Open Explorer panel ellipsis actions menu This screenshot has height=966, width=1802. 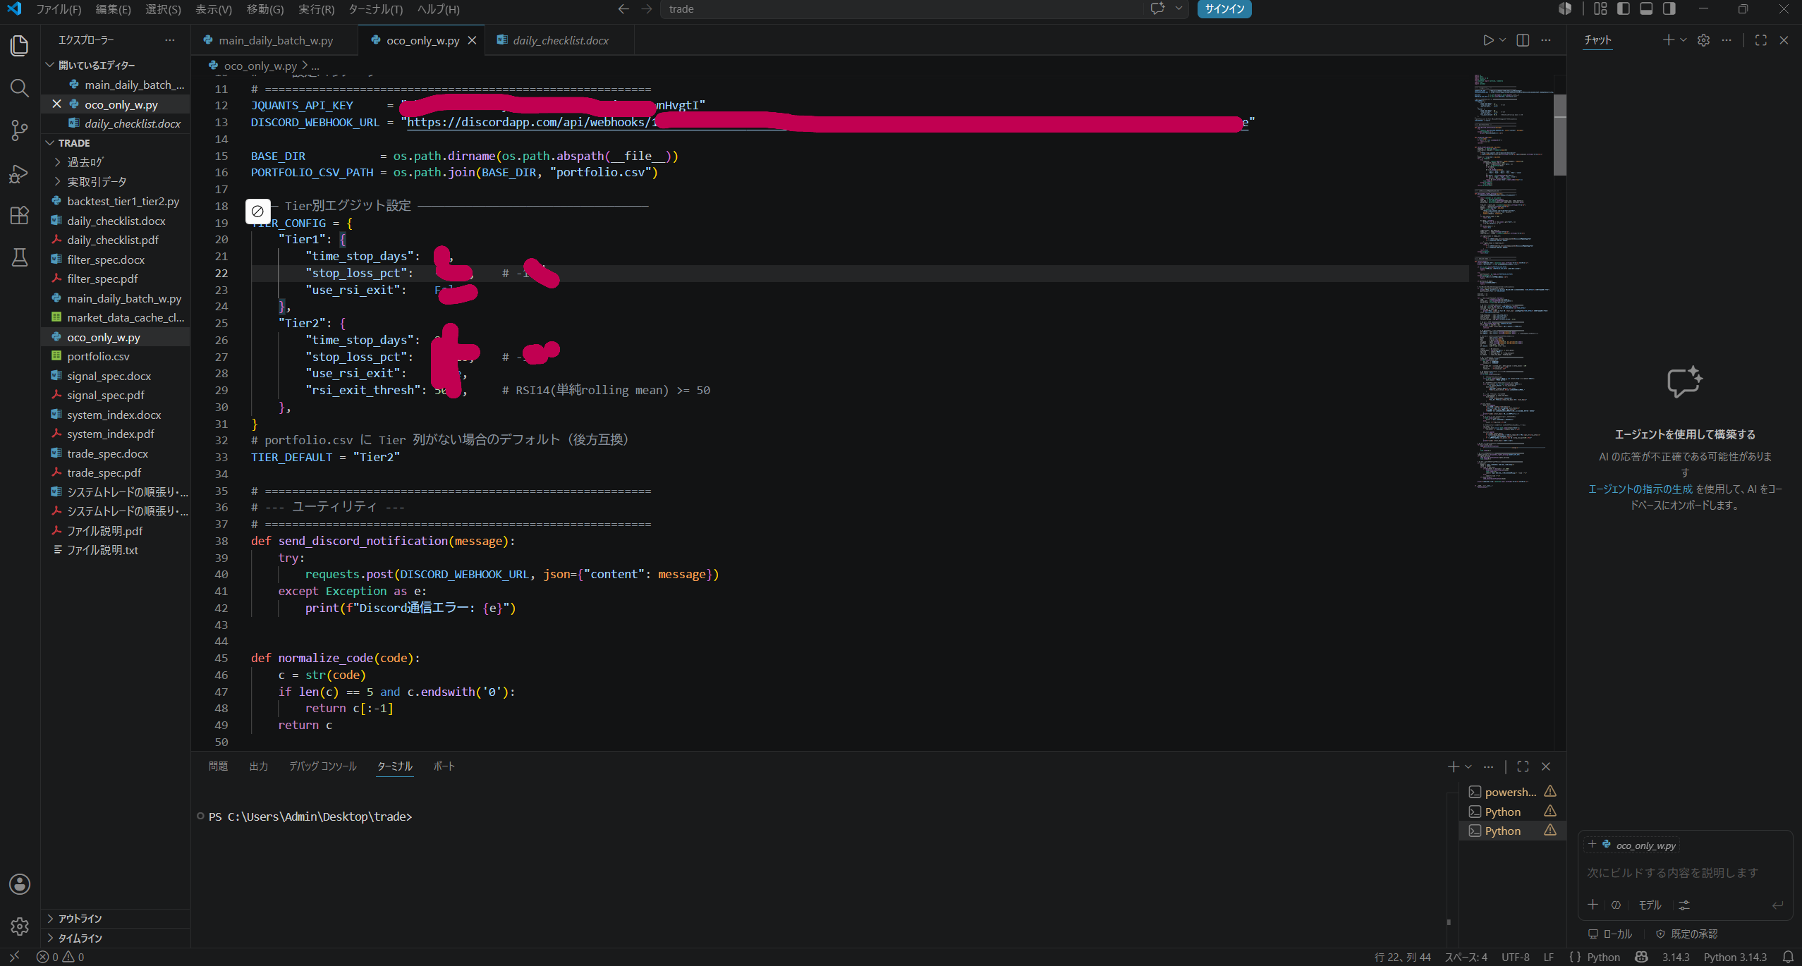[x=169, y=40]
